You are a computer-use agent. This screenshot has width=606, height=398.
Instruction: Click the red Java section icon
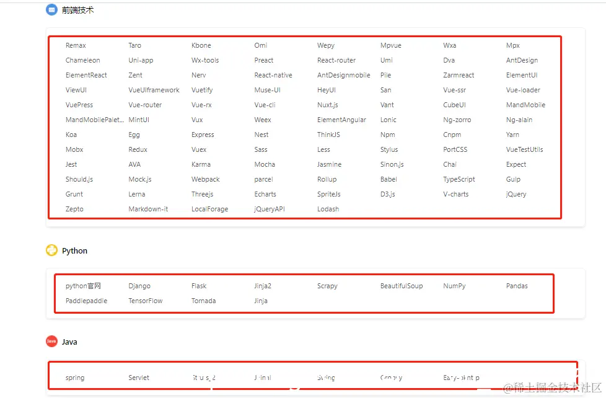51,341
